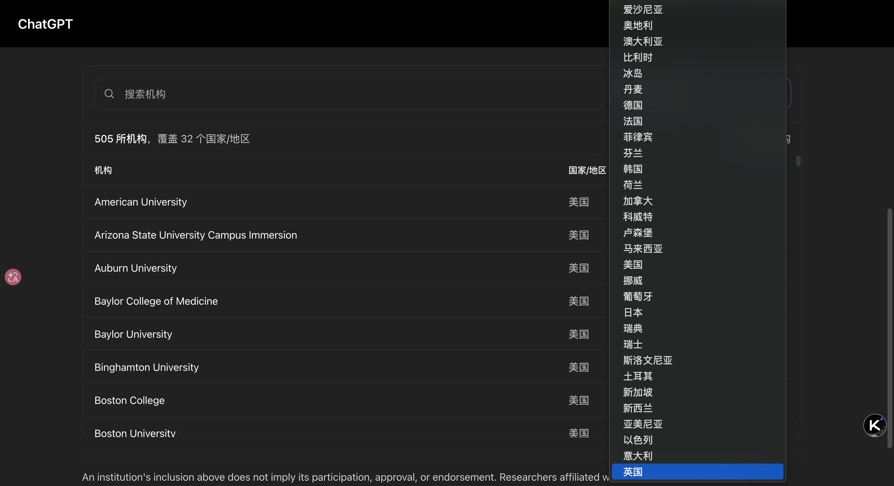Open the K floating assistant icon
This screenshot has width=894, height=486.
874,425
